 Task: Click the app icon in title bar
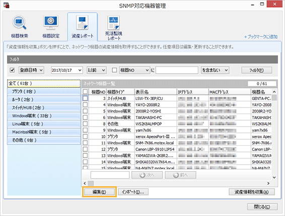coord(7,5)
